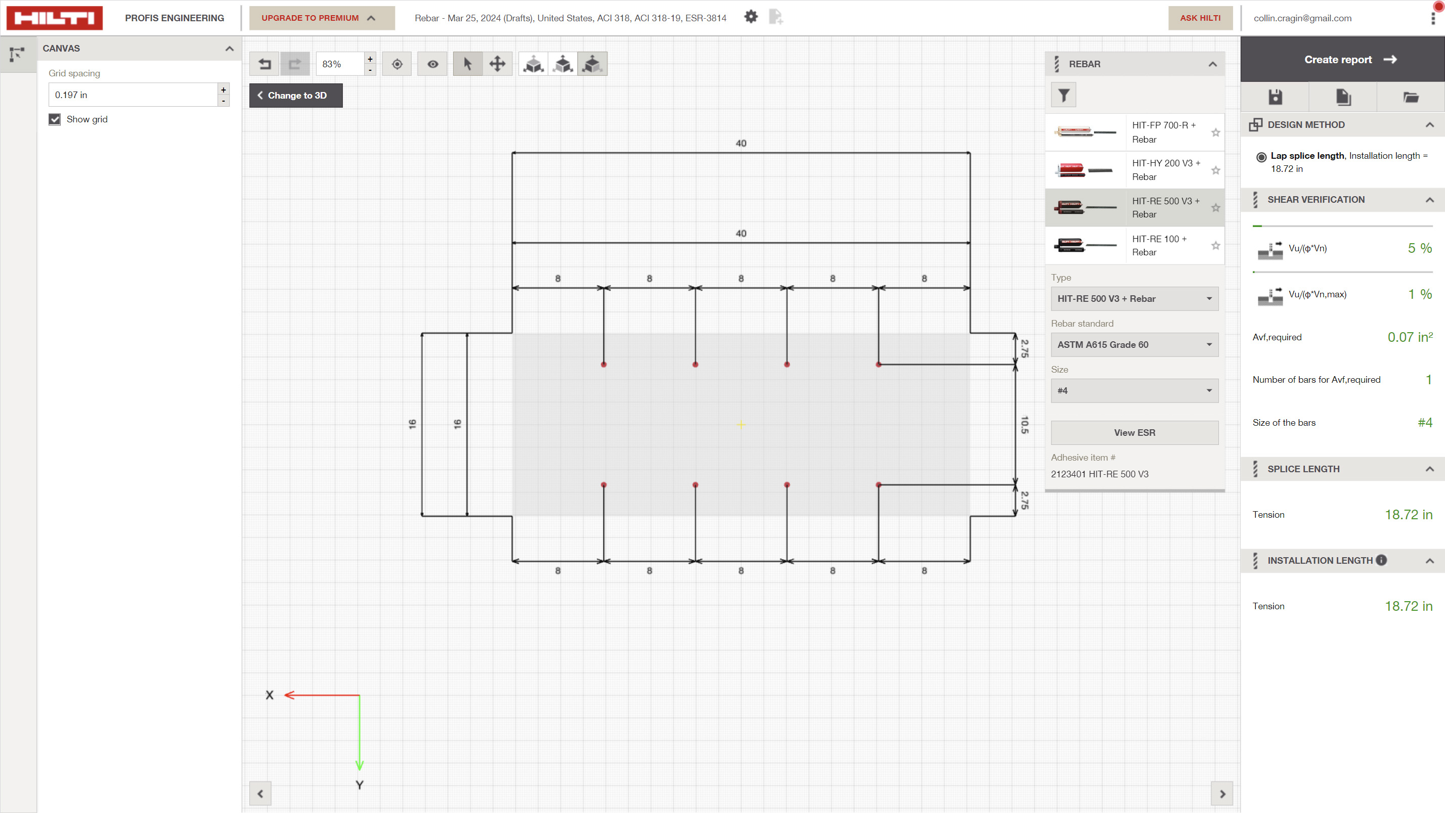Click the open folder icon

click(1411, 97)
